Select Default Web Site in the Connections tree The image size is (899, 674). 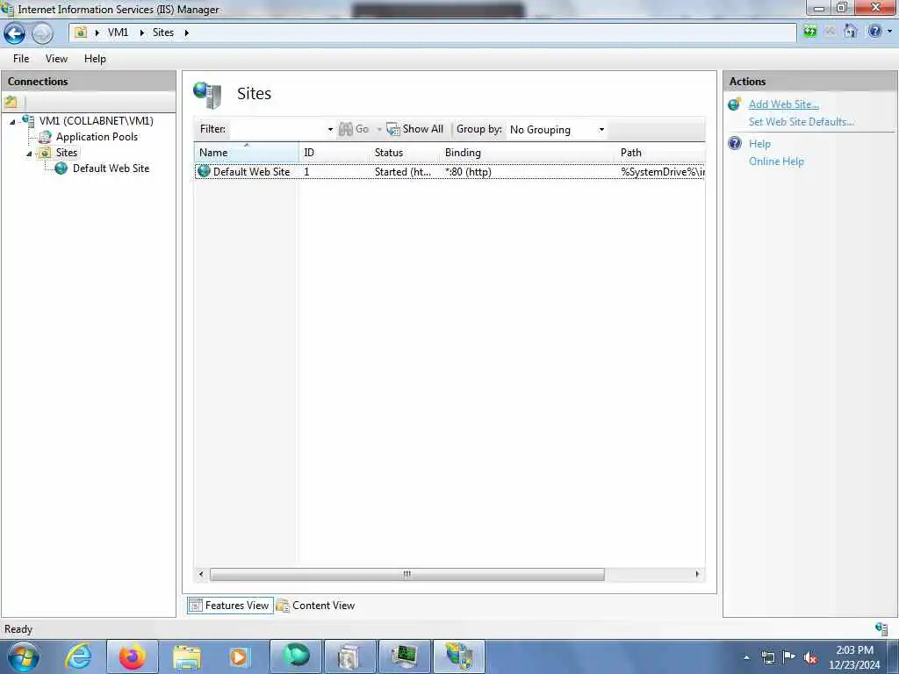[111, 168]
